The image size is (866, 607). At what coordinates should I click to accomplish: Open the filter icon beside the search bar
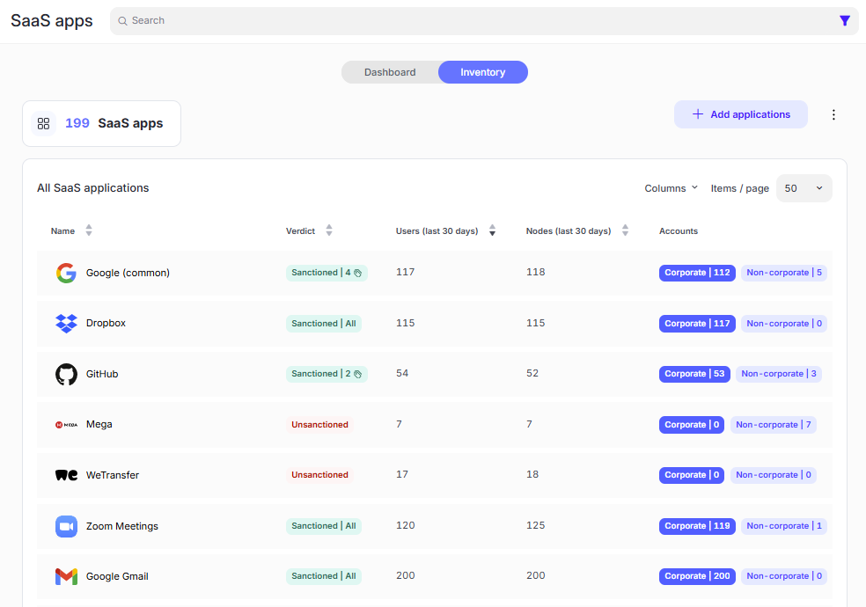click(x=845, y=20)
